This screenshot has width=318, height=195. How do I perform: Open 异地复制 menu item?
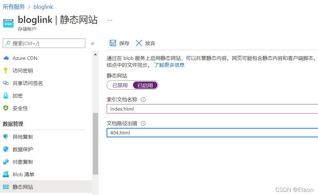(x=46, y=137)
